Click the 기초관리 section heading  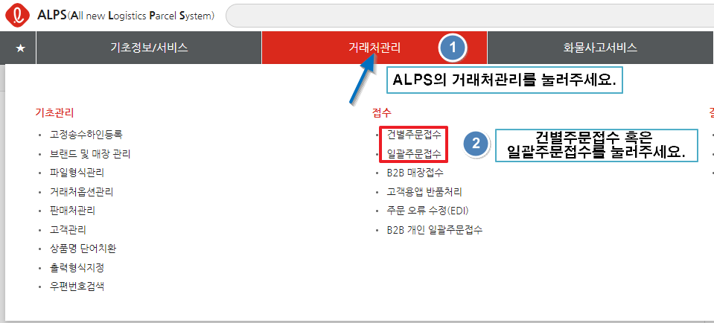[54, 112]
